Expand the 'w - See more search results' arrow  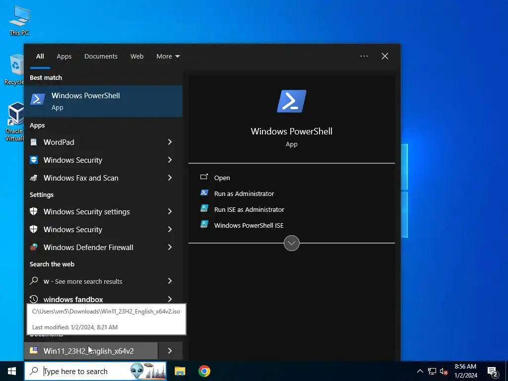[170, 281]
